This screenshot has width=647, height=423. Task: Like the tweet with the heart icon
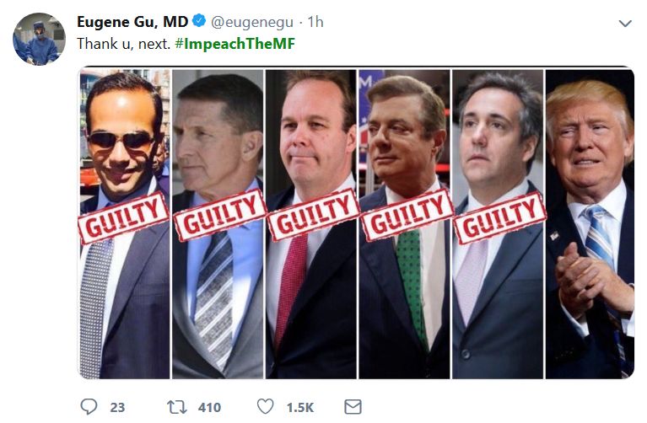[x=265, y=407]
